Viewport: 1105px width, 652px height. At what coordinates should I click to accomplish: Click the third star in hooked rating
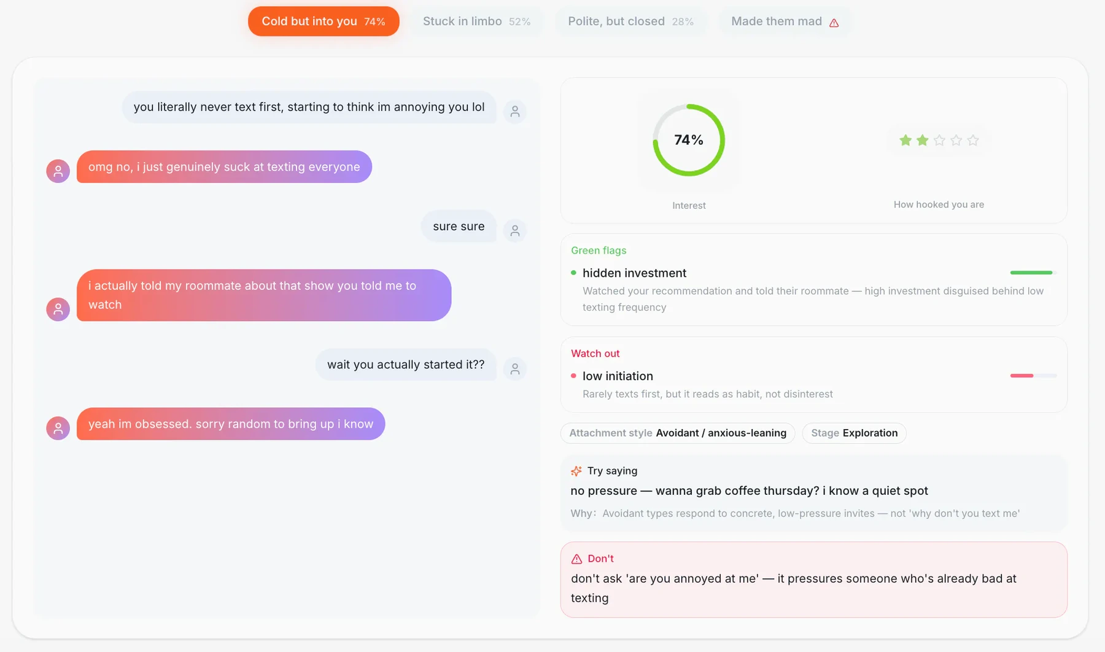939,141
